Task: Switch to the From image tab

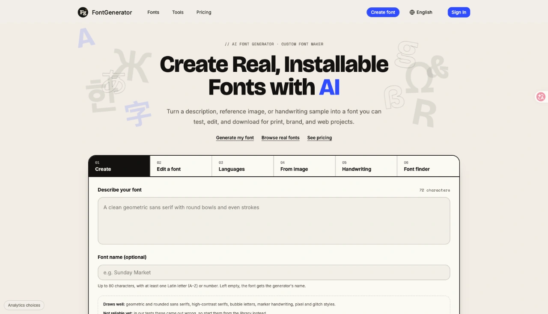Action: [x=304, y=166]
